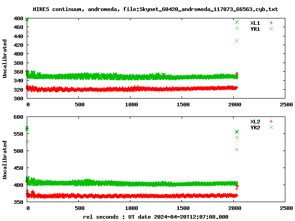Screen dimensions: 295x221
Task: Click the bottom plot's Uncalibrated axis label
Action: pyautogui.click(x=5, y=160)
